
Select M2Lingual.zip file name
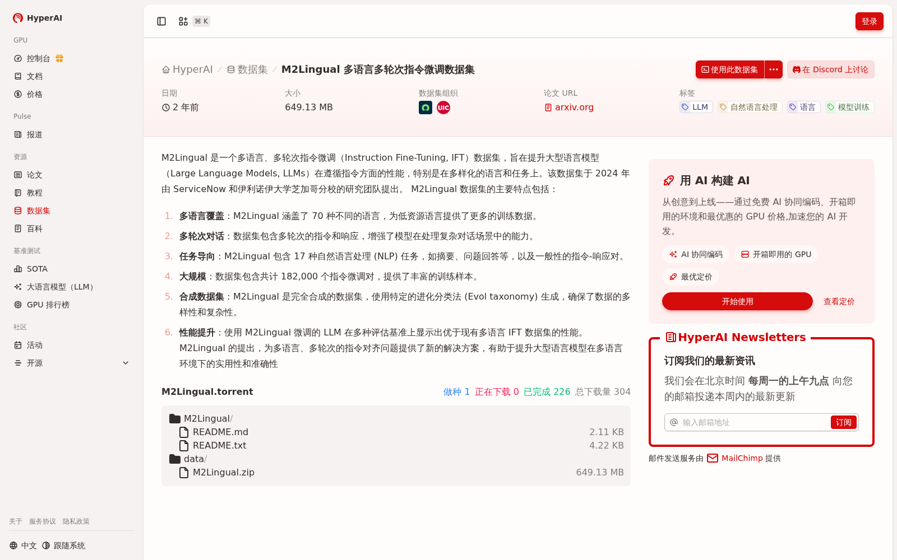[224, 472]
